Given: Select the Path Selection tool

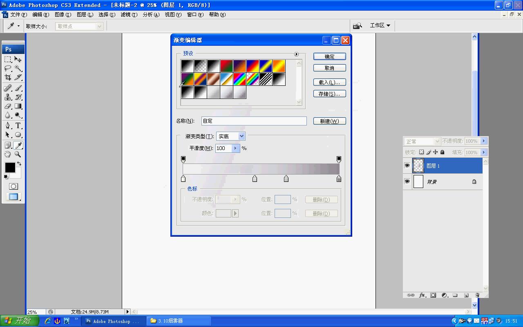Looking at the screenshot, I should point(8,134).
